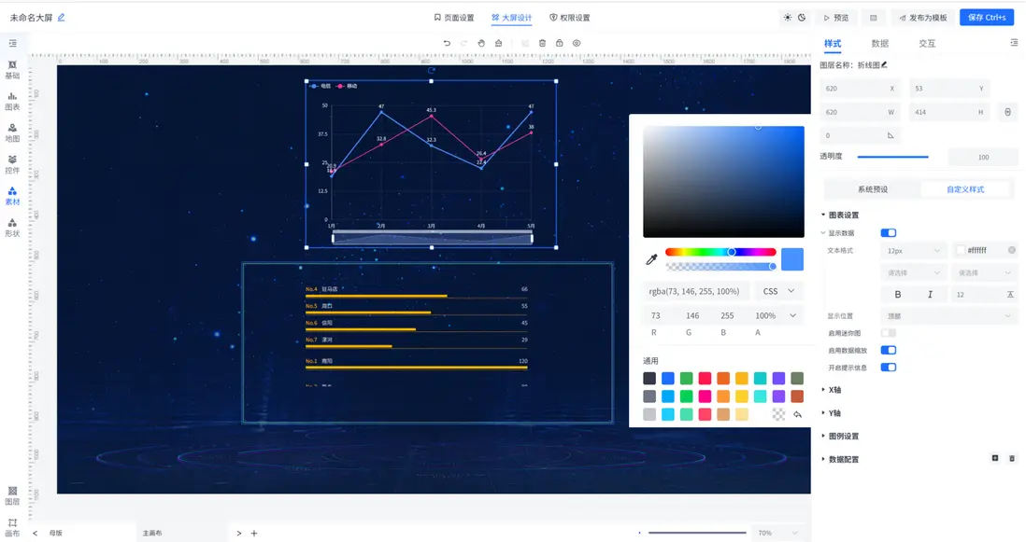Image resolution: width=1026 pixels, height=542 pixels.
Task: Select the 系统预设 style option
Action: tap(873, 189)
